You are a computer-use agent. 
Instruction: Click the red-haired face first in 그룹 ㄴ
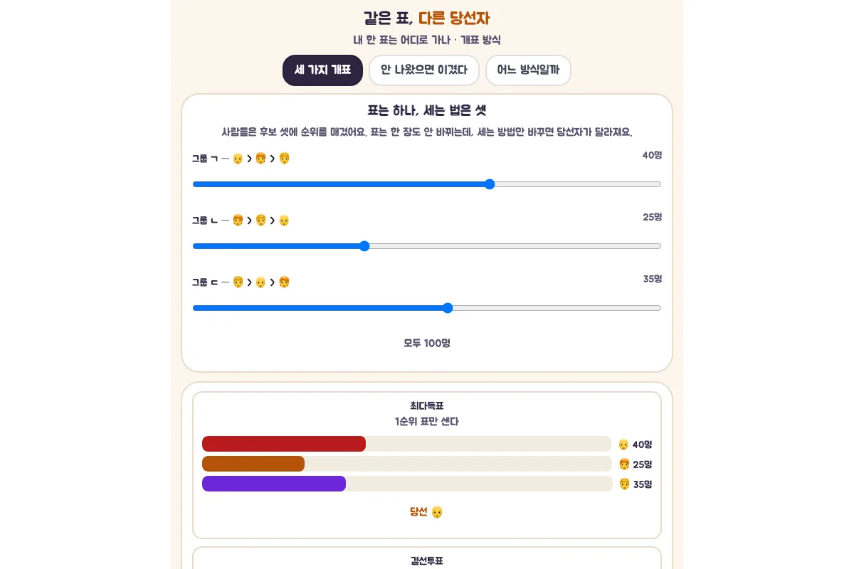[238, 220]
